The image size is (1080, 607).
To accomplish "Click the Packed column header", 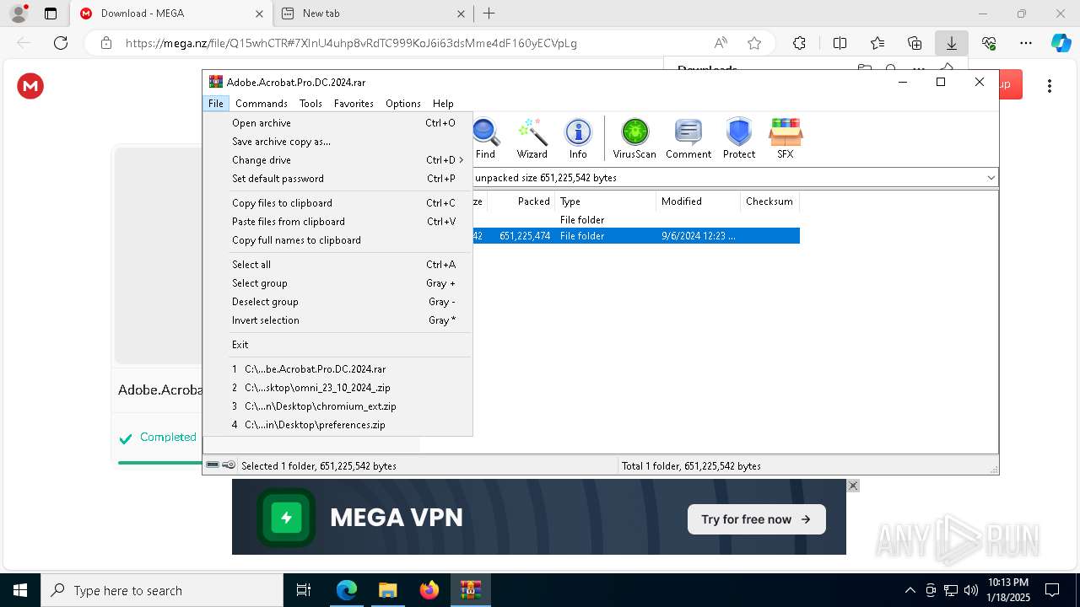I will [521, 201].
